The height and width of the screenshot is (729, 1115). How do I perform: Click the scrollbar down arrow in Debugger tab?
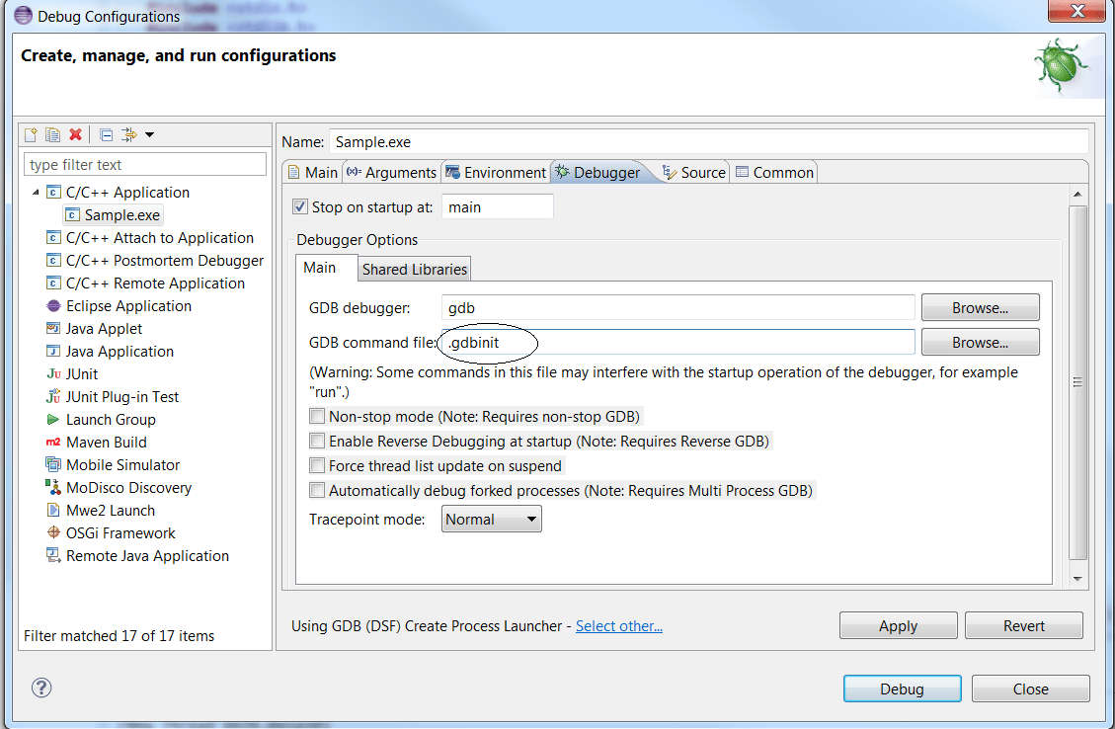pyautogui.click(x=1077, y=579)
